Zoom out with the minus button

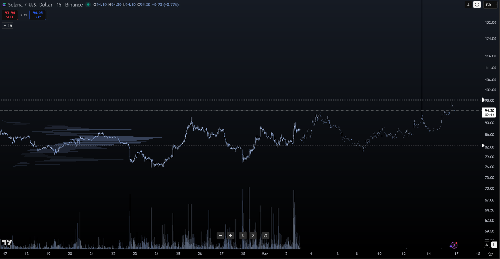tap(220, 235)
